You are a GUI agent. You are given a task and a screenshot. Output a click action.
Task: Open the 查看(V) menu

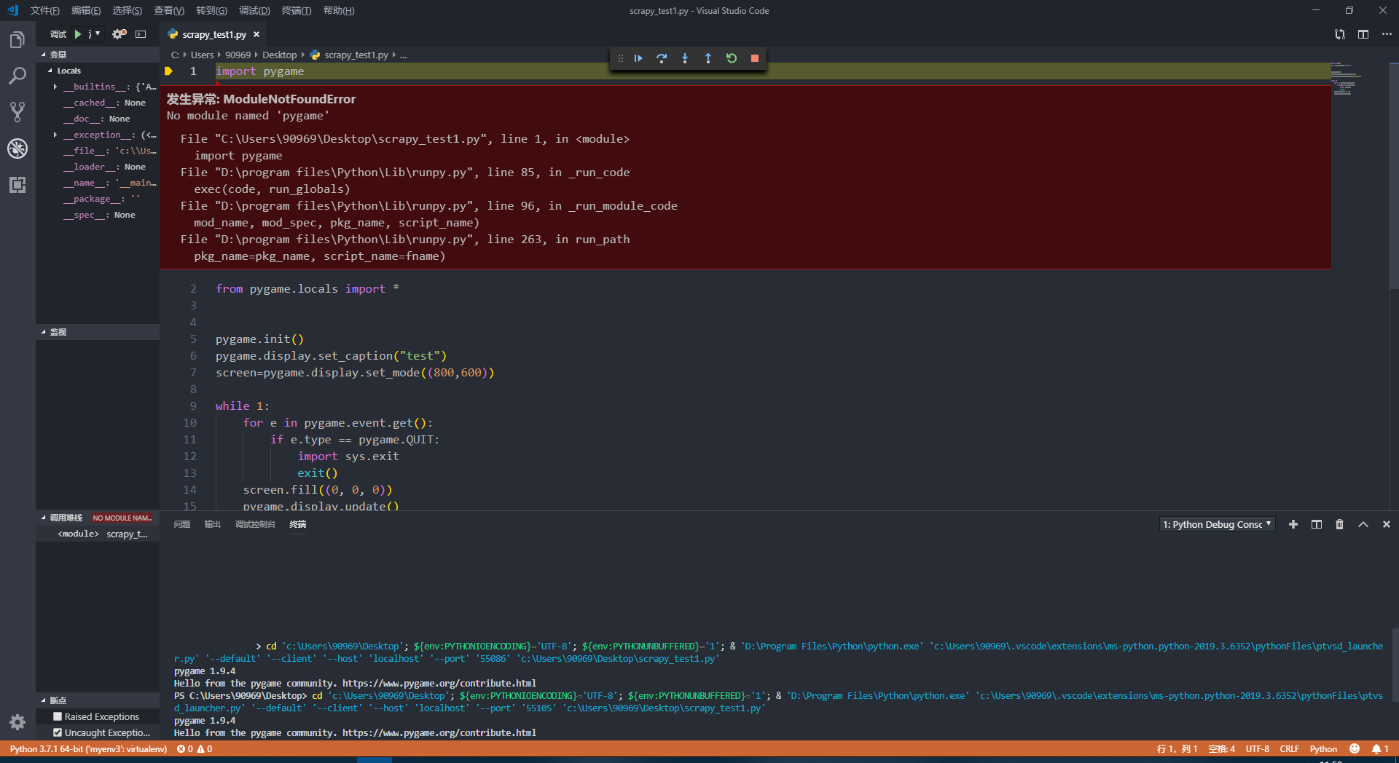(x=169, y=10)
